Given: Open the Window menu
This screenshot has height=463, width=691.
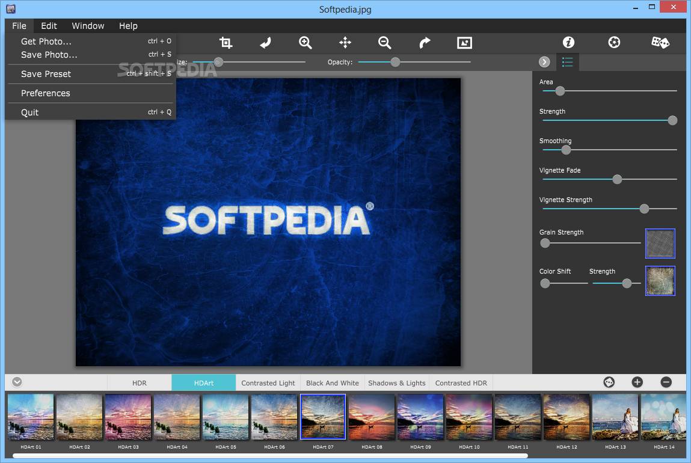Looking at the screenshot, I should coord(88,26).
